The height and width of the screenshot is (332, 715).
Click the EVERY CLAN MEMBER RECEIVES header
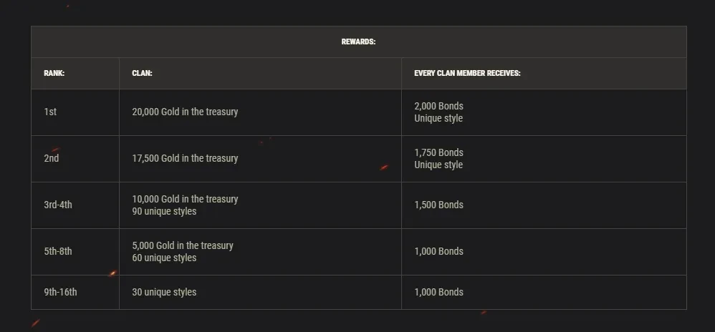pos(467,73)
